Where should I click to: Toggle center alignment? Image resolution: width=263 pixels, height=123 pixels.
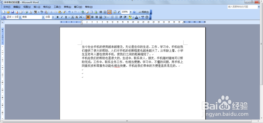(x=92, y=17)
